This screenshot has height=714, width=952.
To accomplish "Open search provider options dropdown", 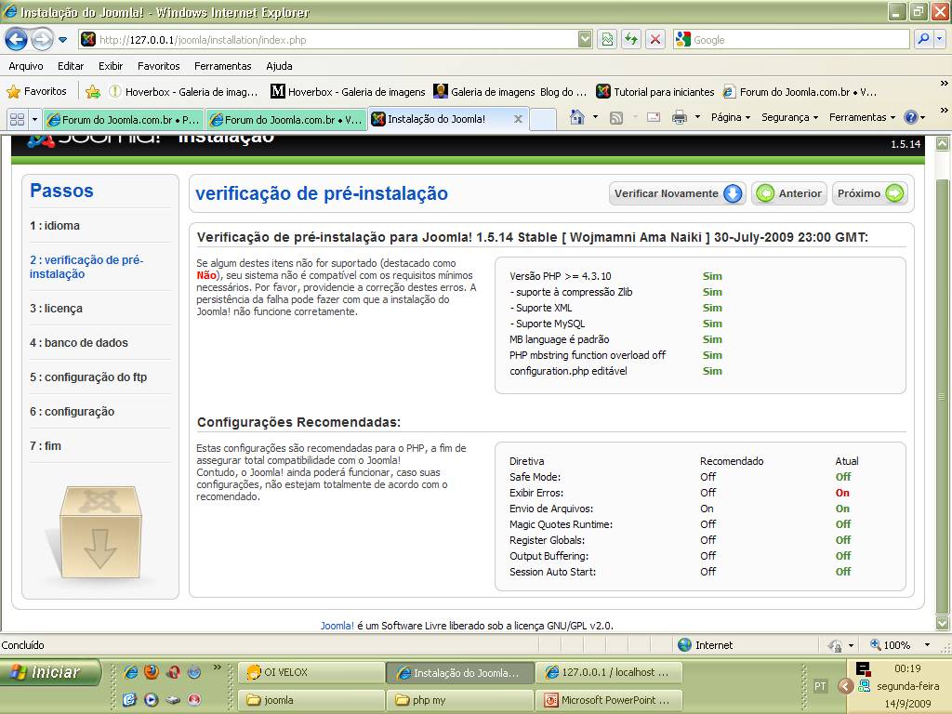I will coord(940,39).
